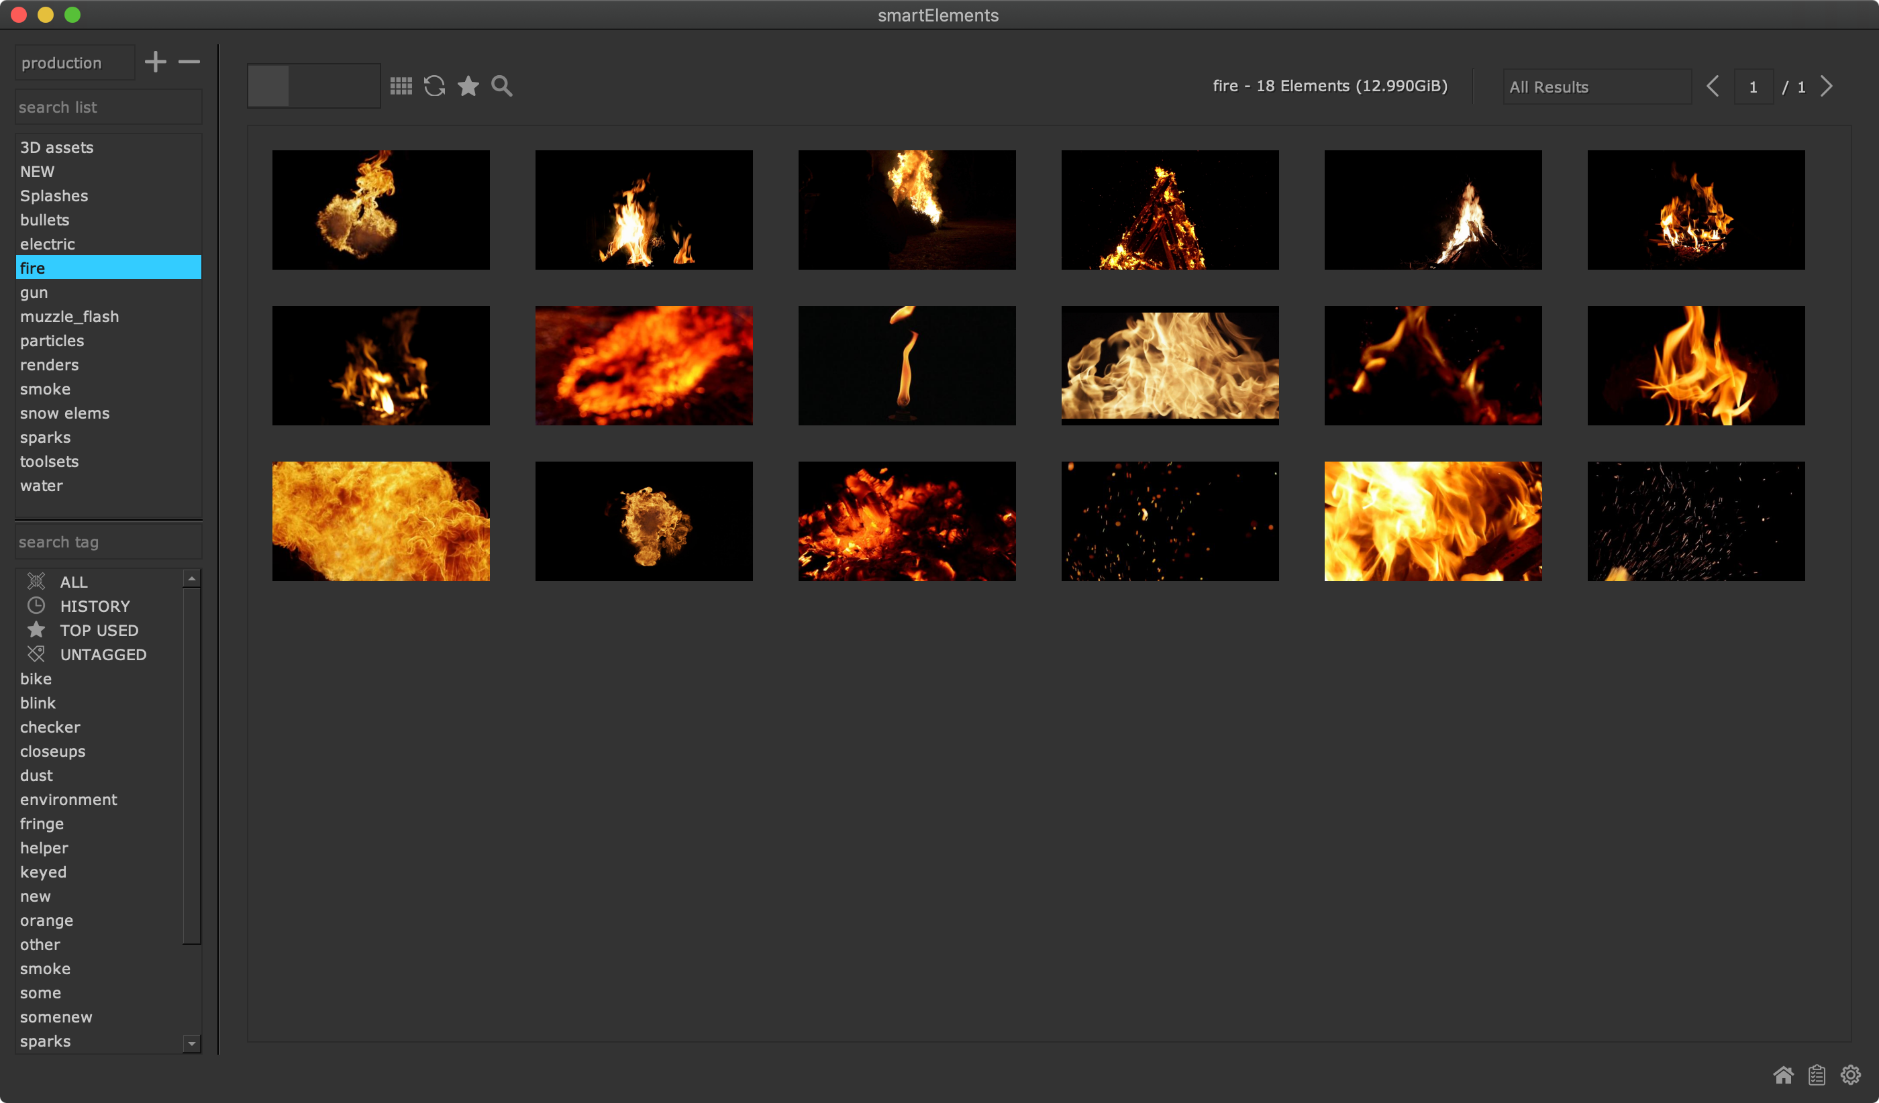Click the favorites star icon in toolbar
The height and width of the screenshot is (1103, 1879).
click(468, 87)
